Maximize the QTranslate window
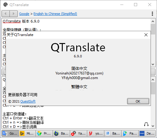 (x=136, y=5)
